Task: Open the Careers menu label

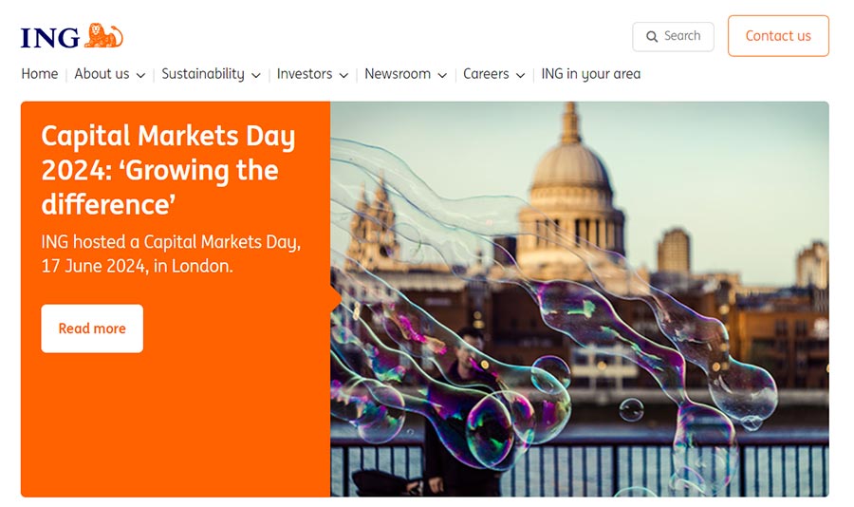Action: click(x=486, y=74)
